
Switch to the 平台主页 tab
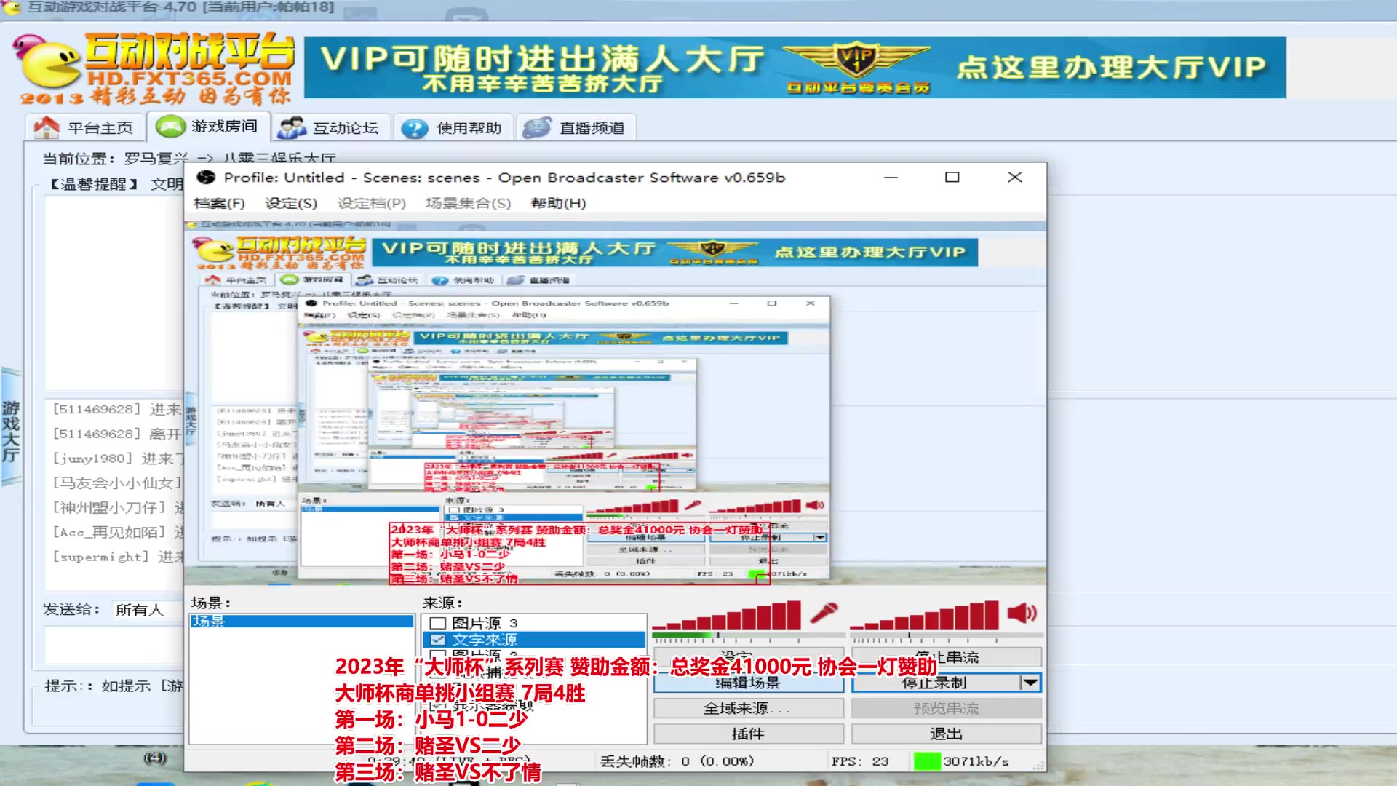[x=84, y=128]
